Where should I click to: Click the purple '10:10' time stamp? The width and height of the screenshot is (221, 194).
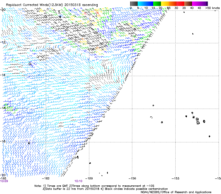(78, 181)
